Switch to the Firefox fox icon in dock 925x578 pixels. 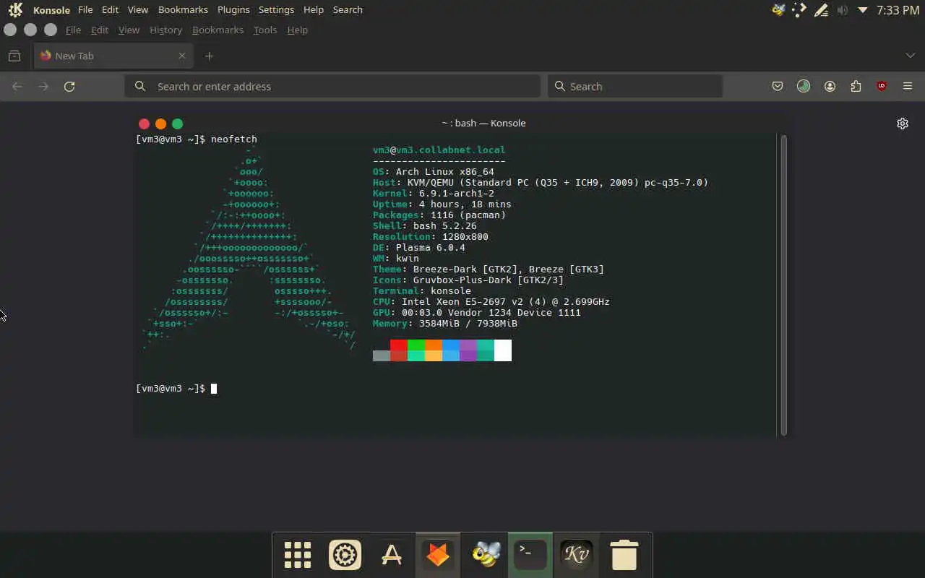tap(438, 555)
